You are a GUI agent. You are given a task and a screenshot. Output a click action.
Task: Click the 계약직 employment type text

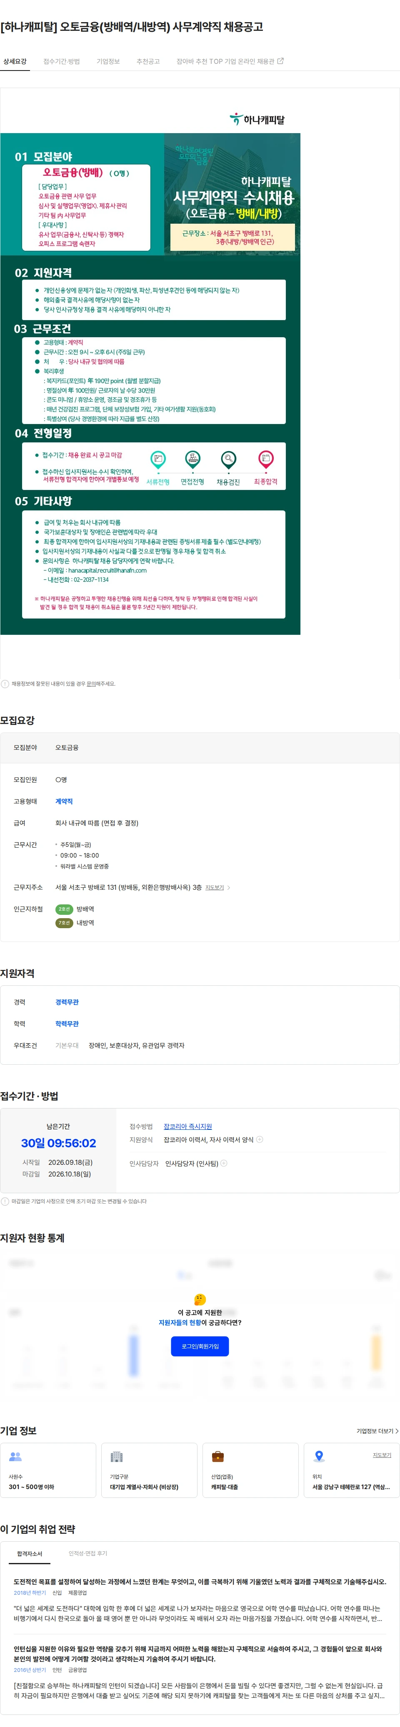coord(64,801)
